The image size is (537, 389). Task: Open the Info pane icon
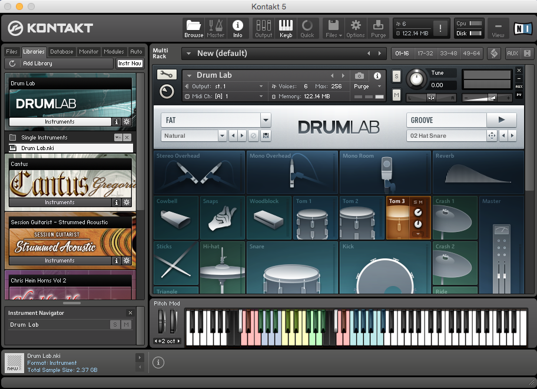[238, 28]
